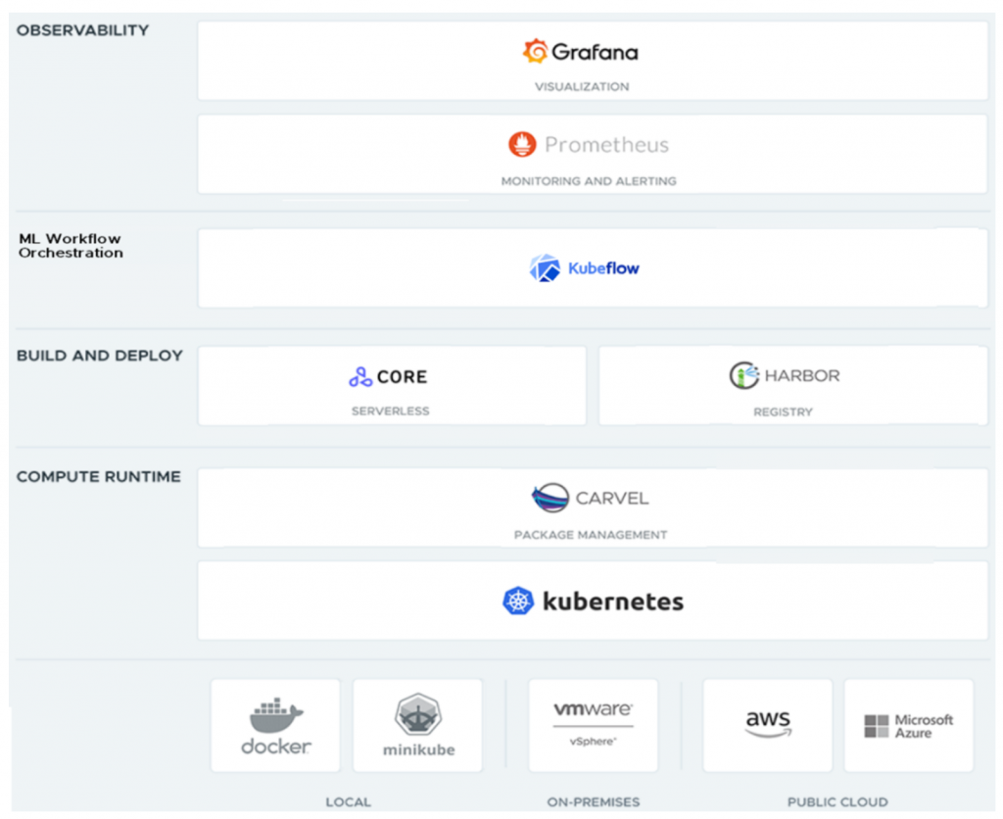Click the Grafana flame logo icon
Image resolution: width=1003 pixels, height=819 pixels.
(x=536, y=51)
